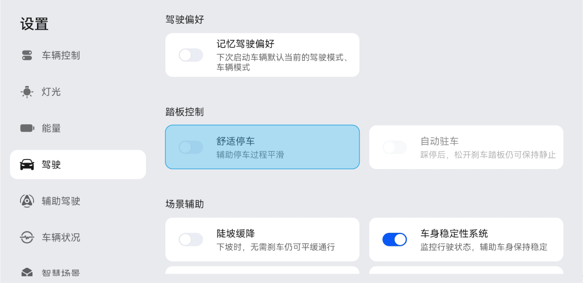
Task: Click the 设置 page title
Action: (35, 24)
